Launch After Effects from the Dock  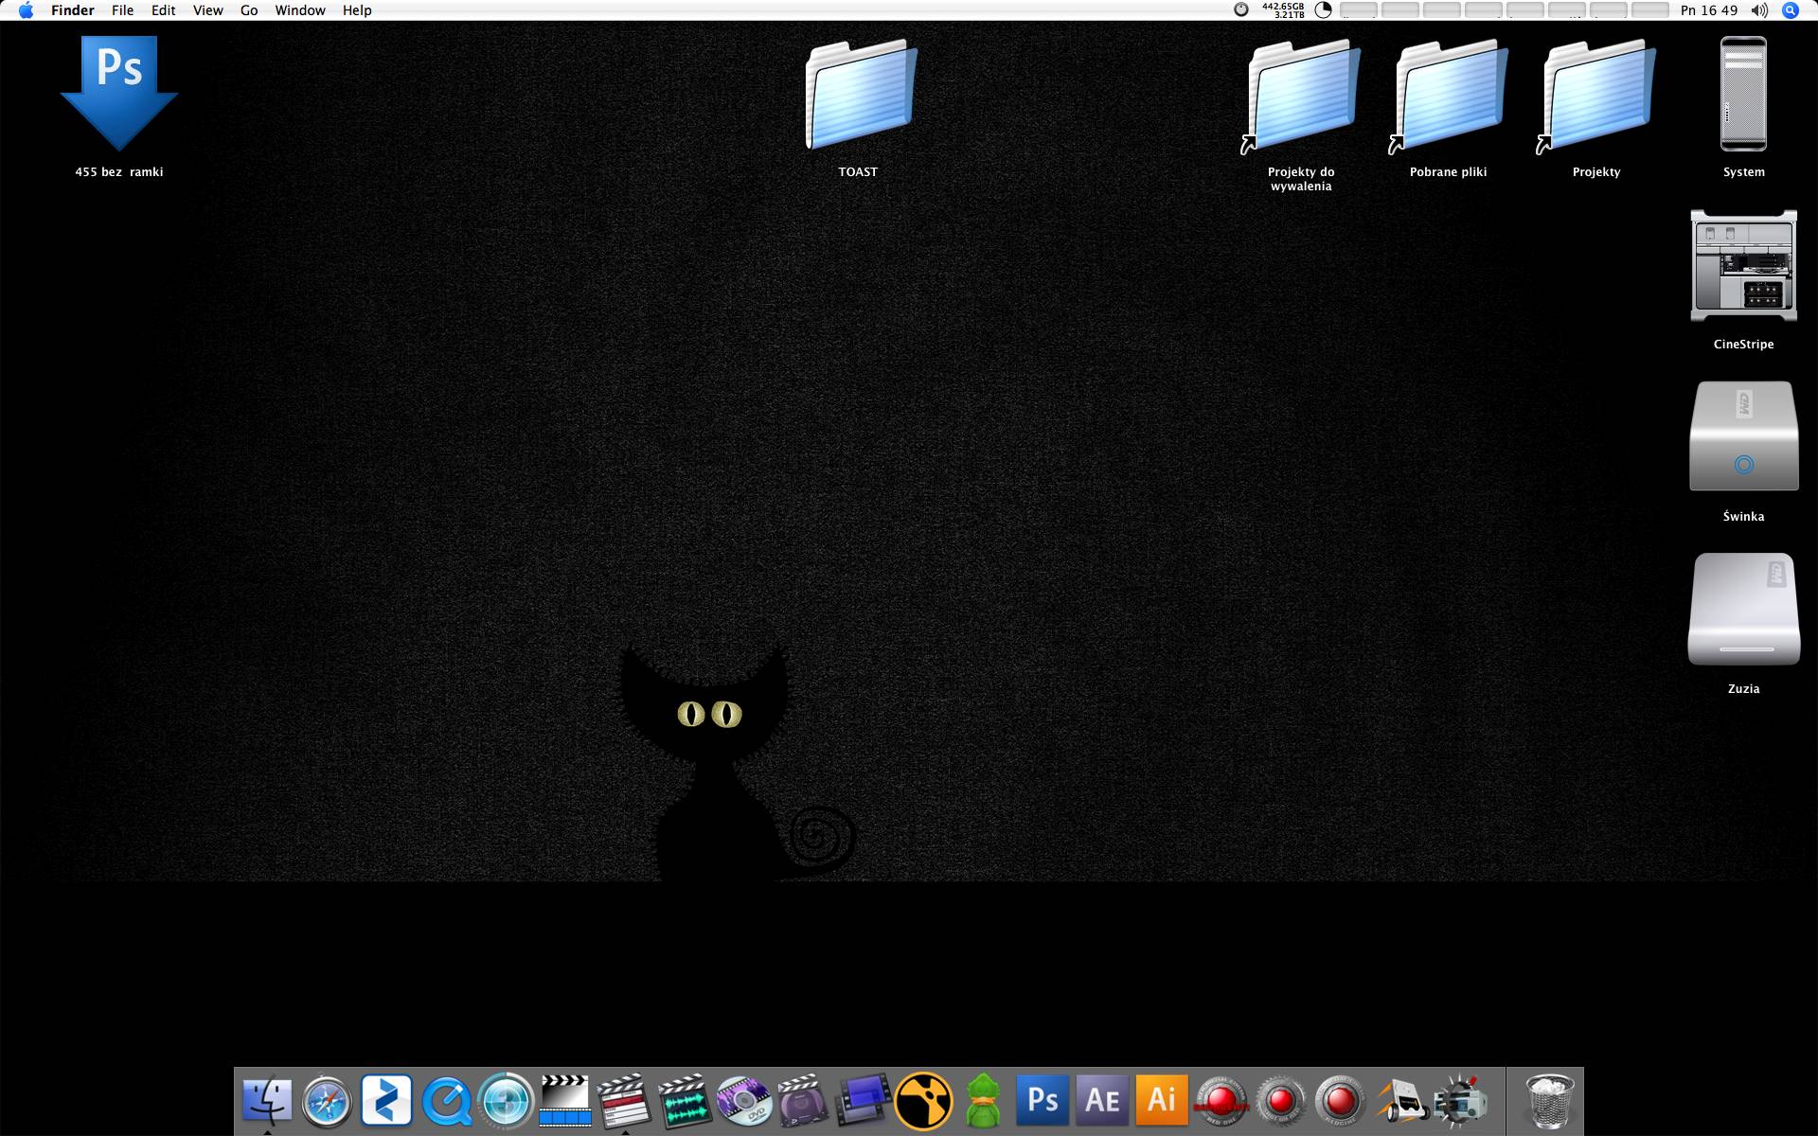[x=1102, y=1101]
